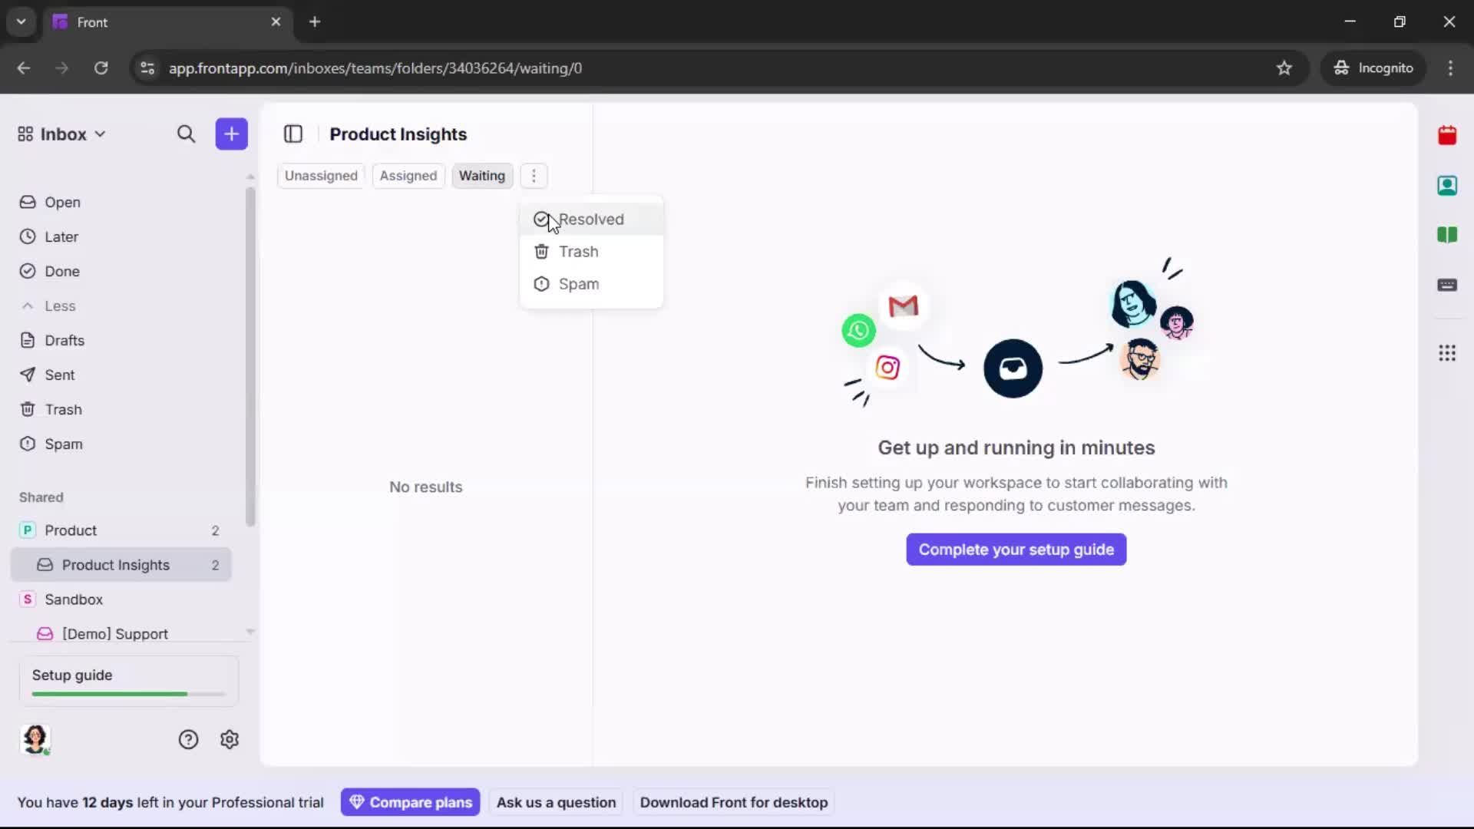The height and width of the screenshot is (829, 1474).
Task: Open the app grid in the right sidebar
Action: (1449, 354)
